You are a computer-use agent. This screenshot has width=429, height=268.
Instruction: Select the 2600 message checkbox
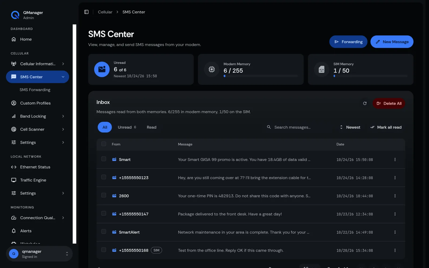pyautogui.click(x=104, y=195)
